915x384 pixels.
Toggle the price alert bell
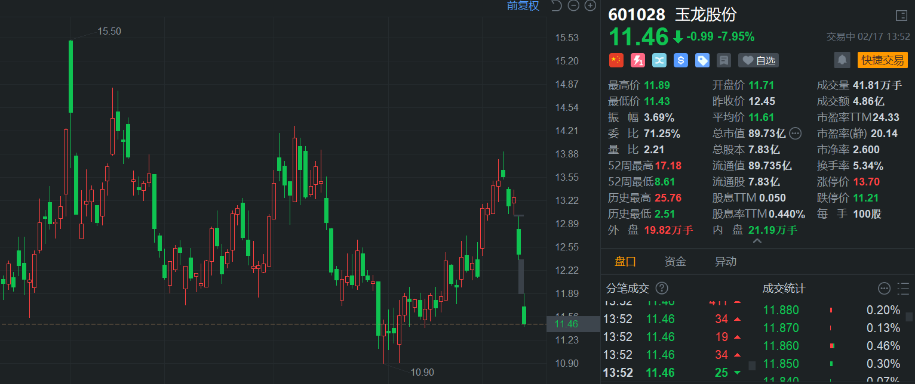coord(842,60)
